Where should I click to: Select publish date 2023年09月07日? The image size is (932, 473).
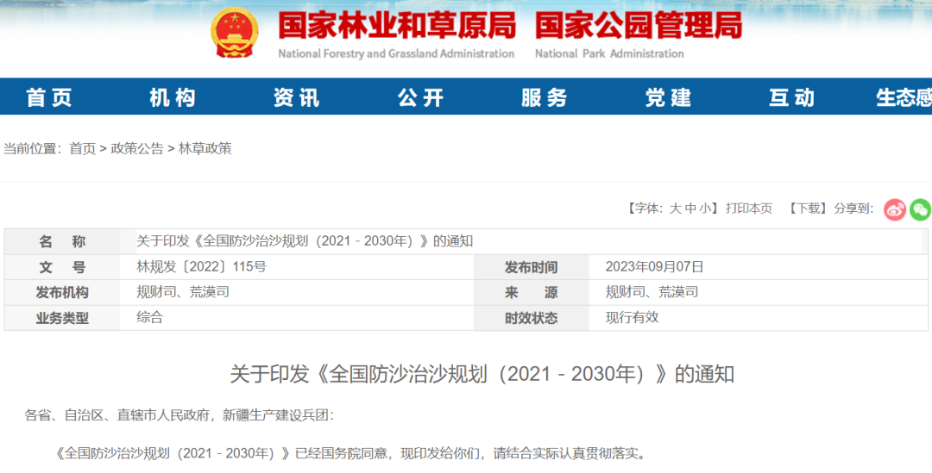(x=654, y=267)
